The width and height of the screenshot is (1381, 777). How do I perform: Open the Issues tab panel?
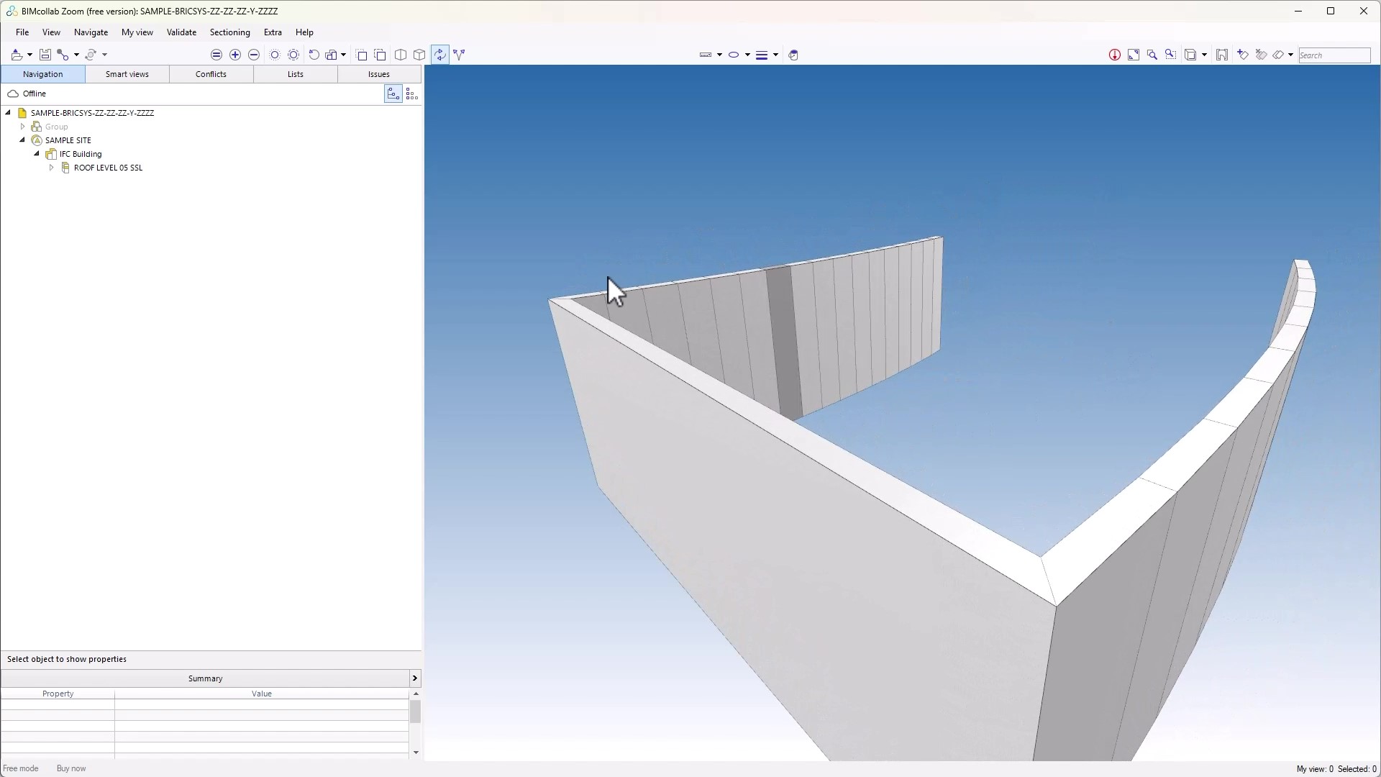[379, 74]
